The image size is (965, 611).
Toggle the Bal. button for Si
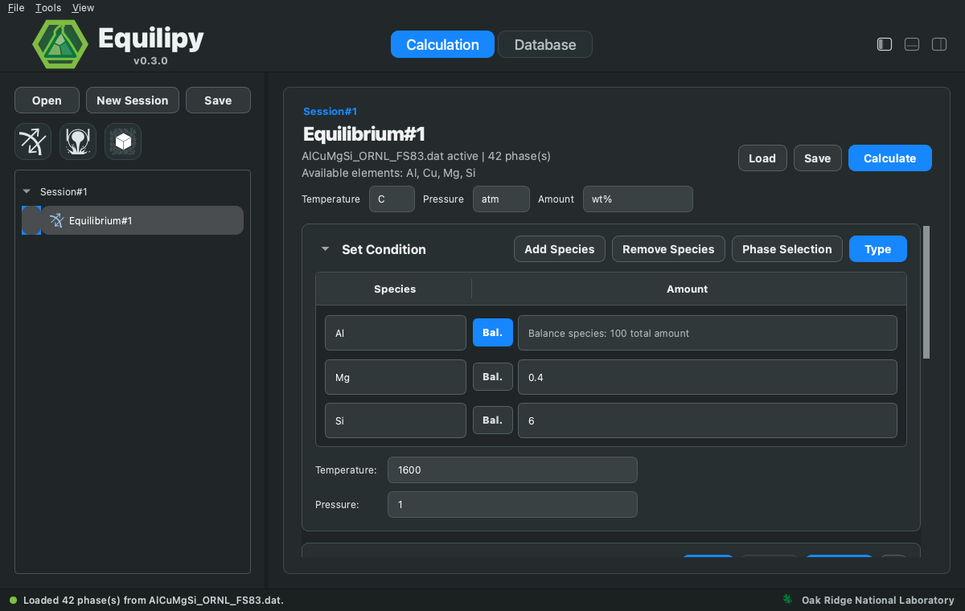pyautogui.click(x=493, y=420)
